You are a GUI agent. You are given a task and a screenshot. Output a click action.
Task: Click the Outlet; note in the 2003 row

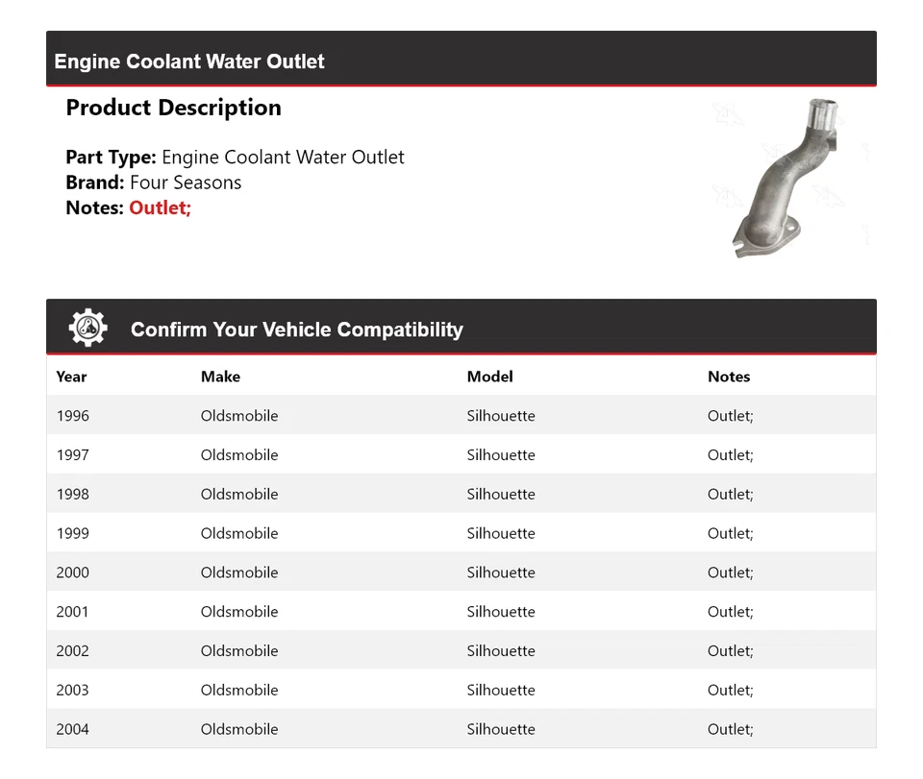tap(731, 691)
